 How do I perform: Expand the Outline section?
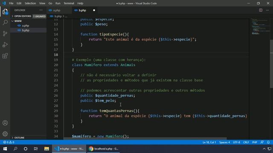click(x=29, y=138)
